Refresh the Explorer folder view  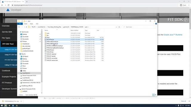click(119, 27)
